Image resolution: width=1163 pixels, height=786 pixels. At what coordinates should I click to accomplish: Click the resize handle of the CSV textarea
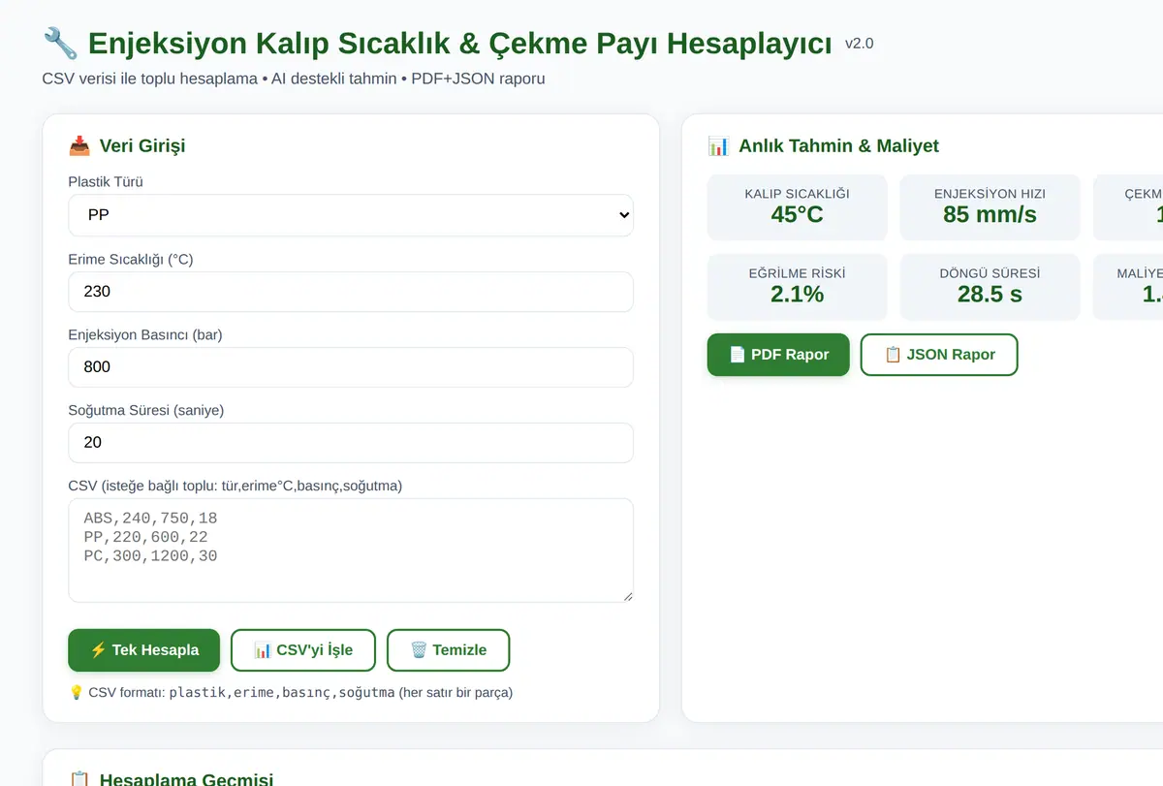(x=627, y=596)
